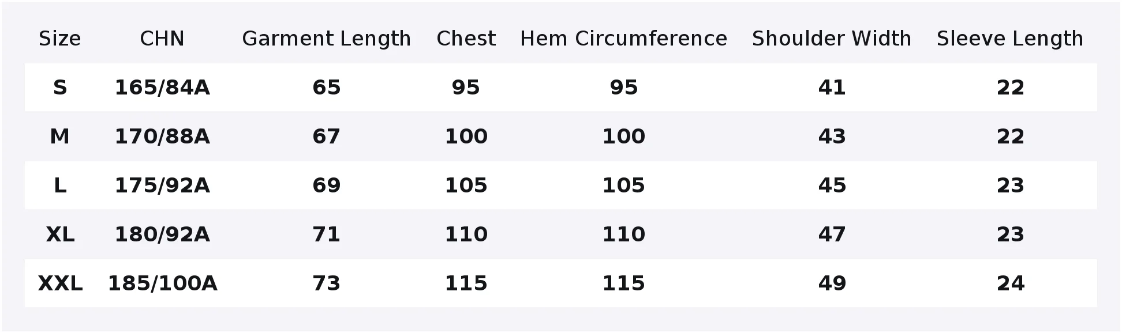
Task: Select the 175/92A CHN cell
Action: (x=162, y=186)
